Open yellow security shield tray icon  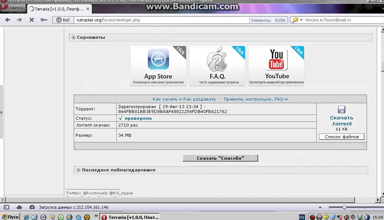click(x=326, y=217)
